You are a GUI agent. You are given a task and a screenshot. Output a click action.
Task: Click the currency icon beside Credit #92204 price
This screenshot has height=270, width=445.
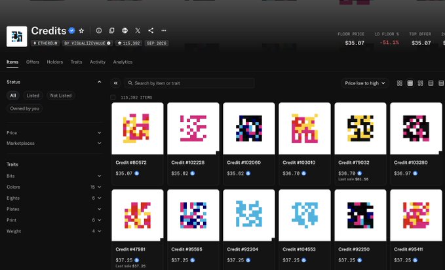(248, 260)
